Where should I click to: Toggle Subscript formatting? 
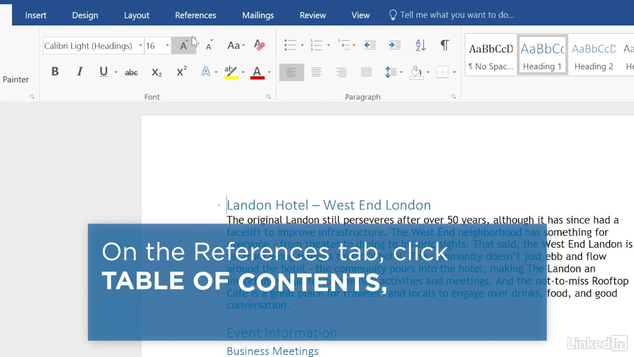coord(157,72)
